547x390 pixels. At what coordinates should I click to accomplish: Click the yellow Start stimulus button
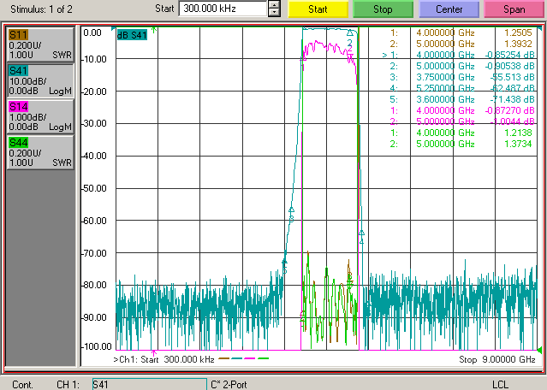pyautogui.click(x=318, y=9)
